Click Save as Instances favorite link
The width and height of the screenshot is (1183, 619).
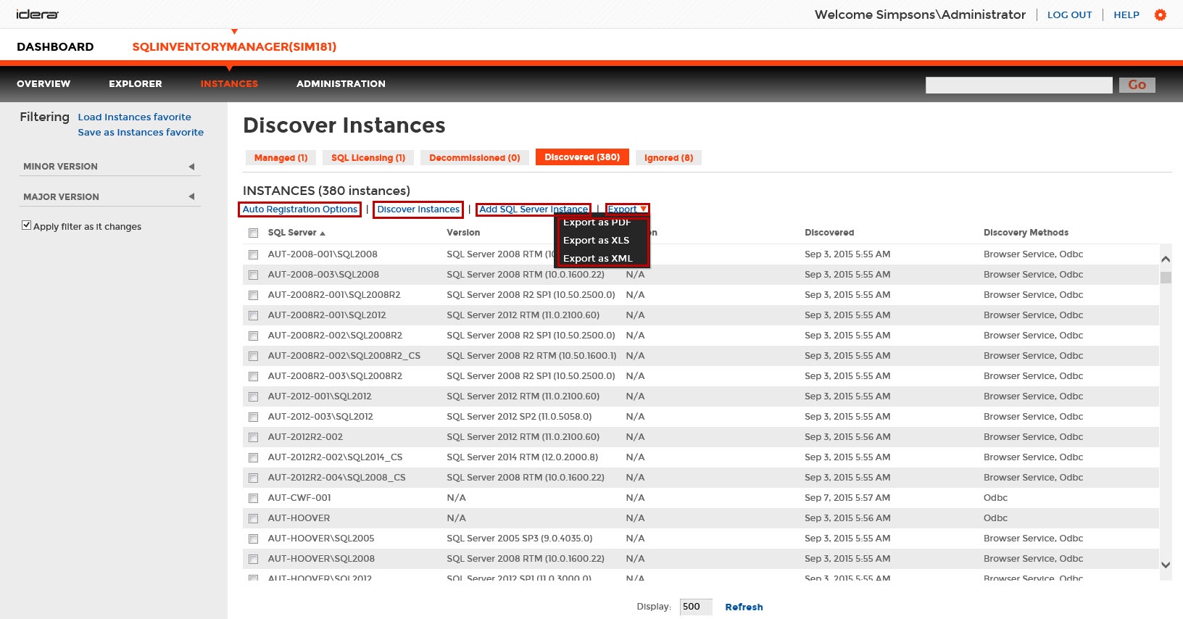pos(141,132)
